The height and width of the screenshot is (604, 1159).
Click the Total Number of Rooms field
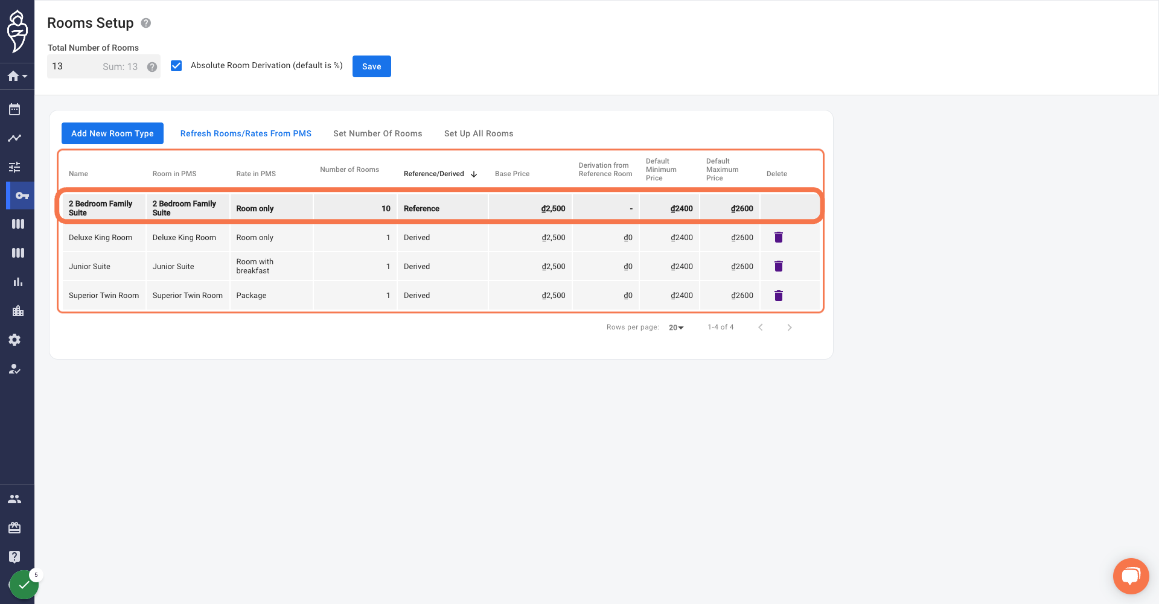104,66
